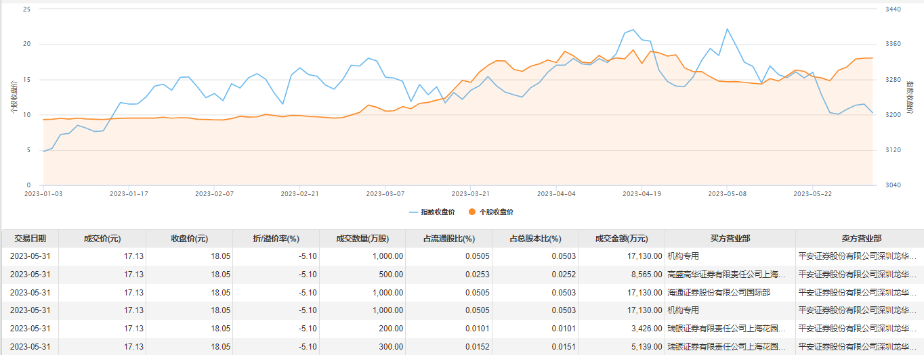Hide the 个股收盘价 series via legend label

pos(496,212)
